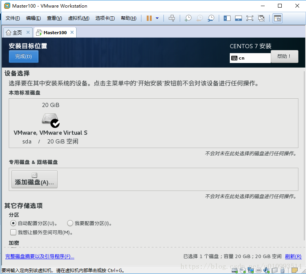
Task: Open the 帮助(H) menu
Action: [x=129, y=18]
